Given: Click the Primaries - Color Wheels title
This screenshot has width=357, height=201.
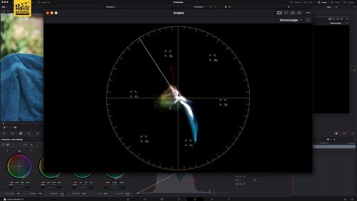Looking at the screenshot, I should (12, 140).
